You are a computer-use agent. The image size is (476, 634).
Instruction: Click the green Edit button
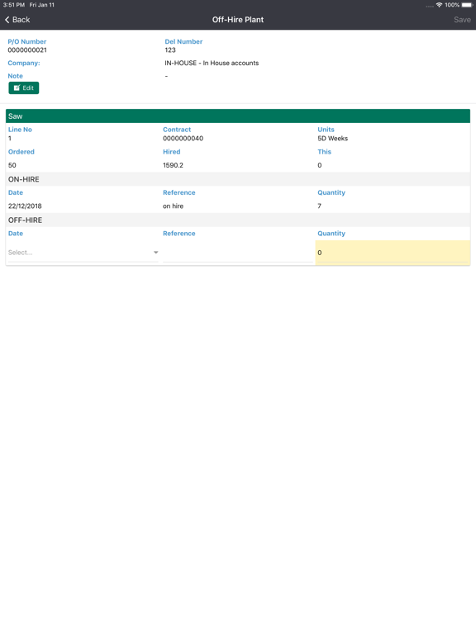coord(24,88)
